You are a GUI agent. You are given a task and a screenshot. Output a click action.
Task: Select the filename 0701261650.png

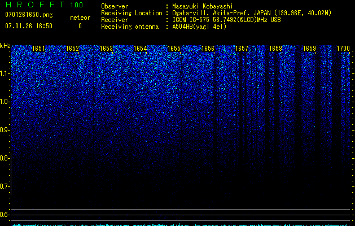tap(29, 15)
